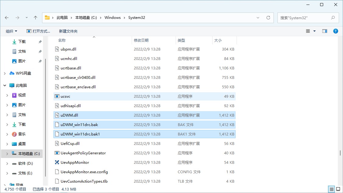Expand the WPS网盘 tree node
Screen dimensions: 343x193
click(5, 73)
